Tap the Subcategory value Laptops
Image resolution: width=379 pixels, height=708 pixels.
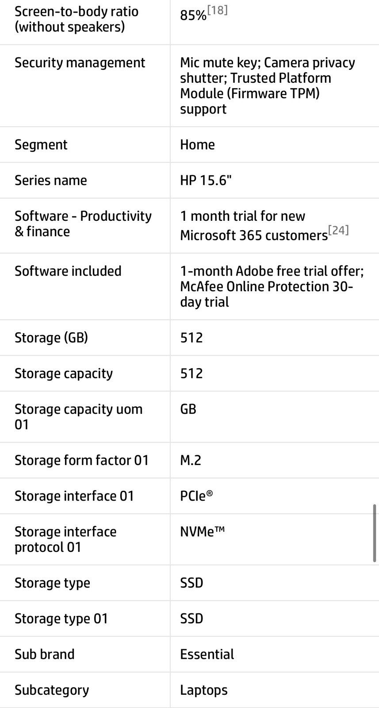204,690
